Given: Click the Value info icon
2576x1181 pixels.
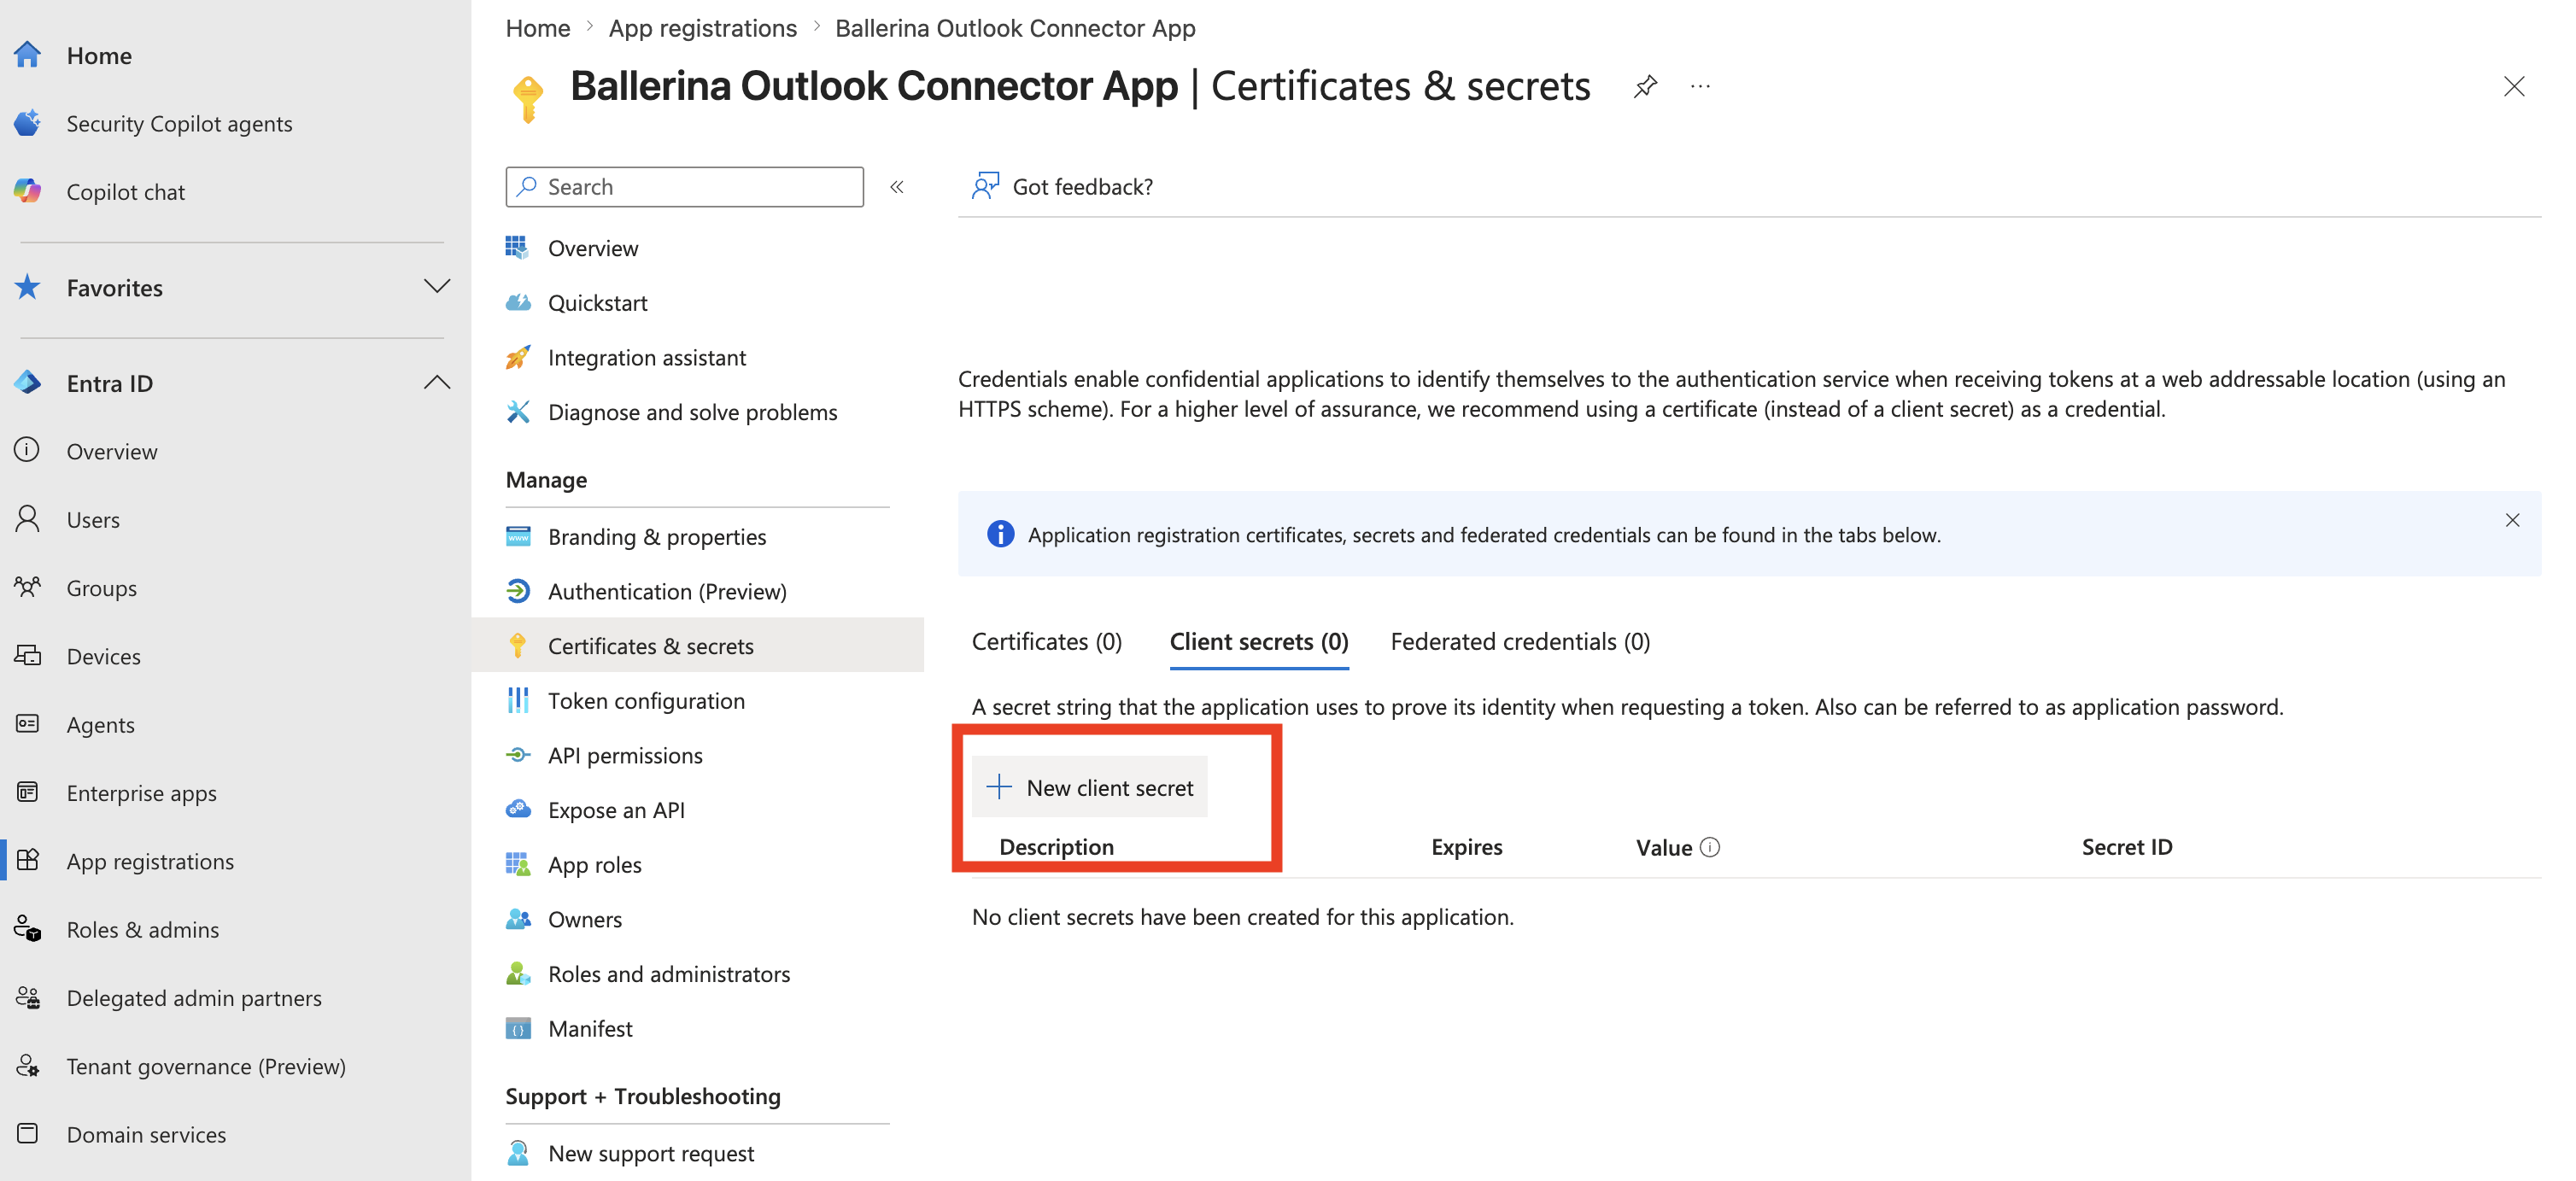Looking at the screenshot, I should pyautogui.click(x=1710, y=847).
